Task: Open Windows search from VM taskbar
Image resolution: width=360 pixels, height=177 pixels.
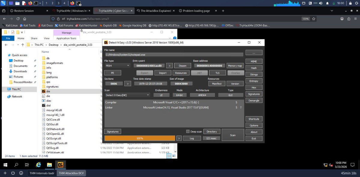Action: tap(16, 165)
